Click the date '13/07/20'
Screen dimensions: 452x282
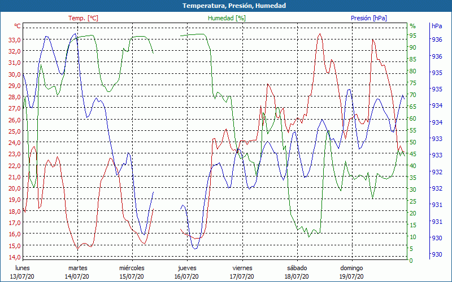pyautogui.click(x=22, y=276)
